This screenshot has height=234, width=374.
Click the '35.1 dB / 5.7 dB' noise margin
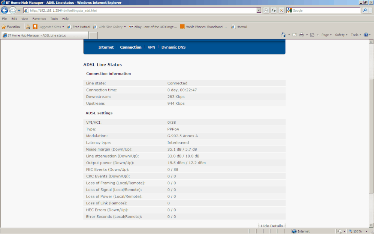[182, 149]
